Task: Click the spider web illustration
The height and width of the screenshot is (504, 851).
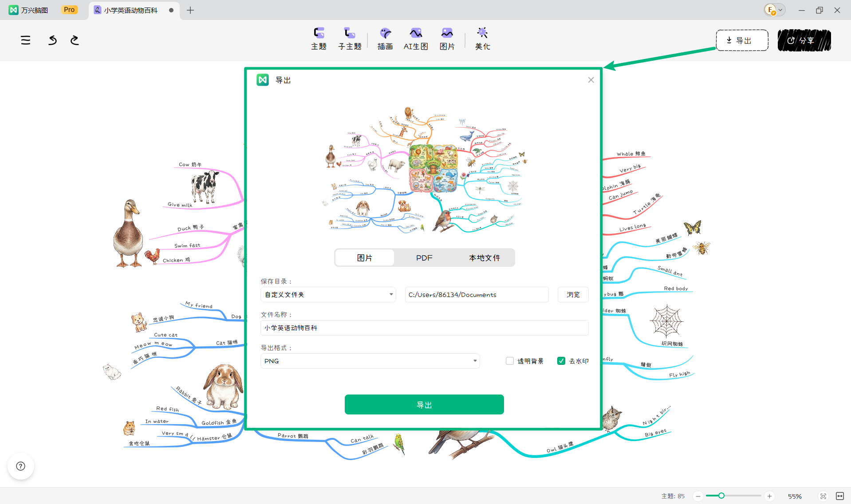Action: [666, 321]
